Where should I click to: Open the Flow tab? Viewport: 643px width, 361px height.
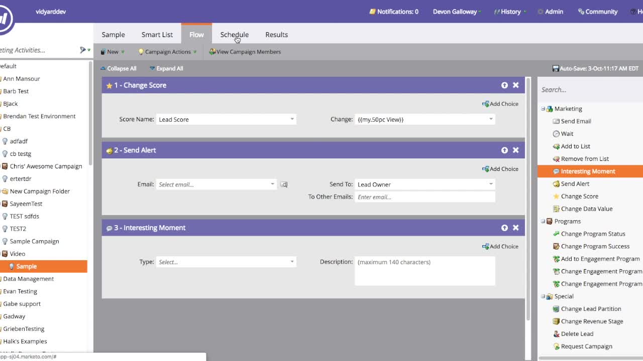(x=196, y=35)
